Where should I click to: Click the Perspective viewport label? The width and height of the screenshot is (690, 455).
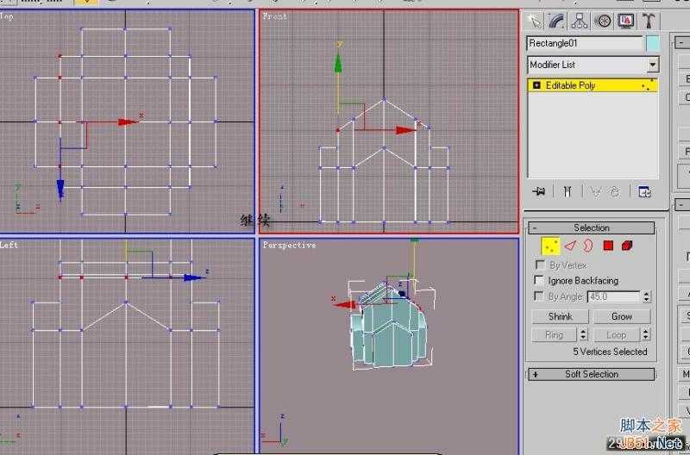(x=290, y=246)
